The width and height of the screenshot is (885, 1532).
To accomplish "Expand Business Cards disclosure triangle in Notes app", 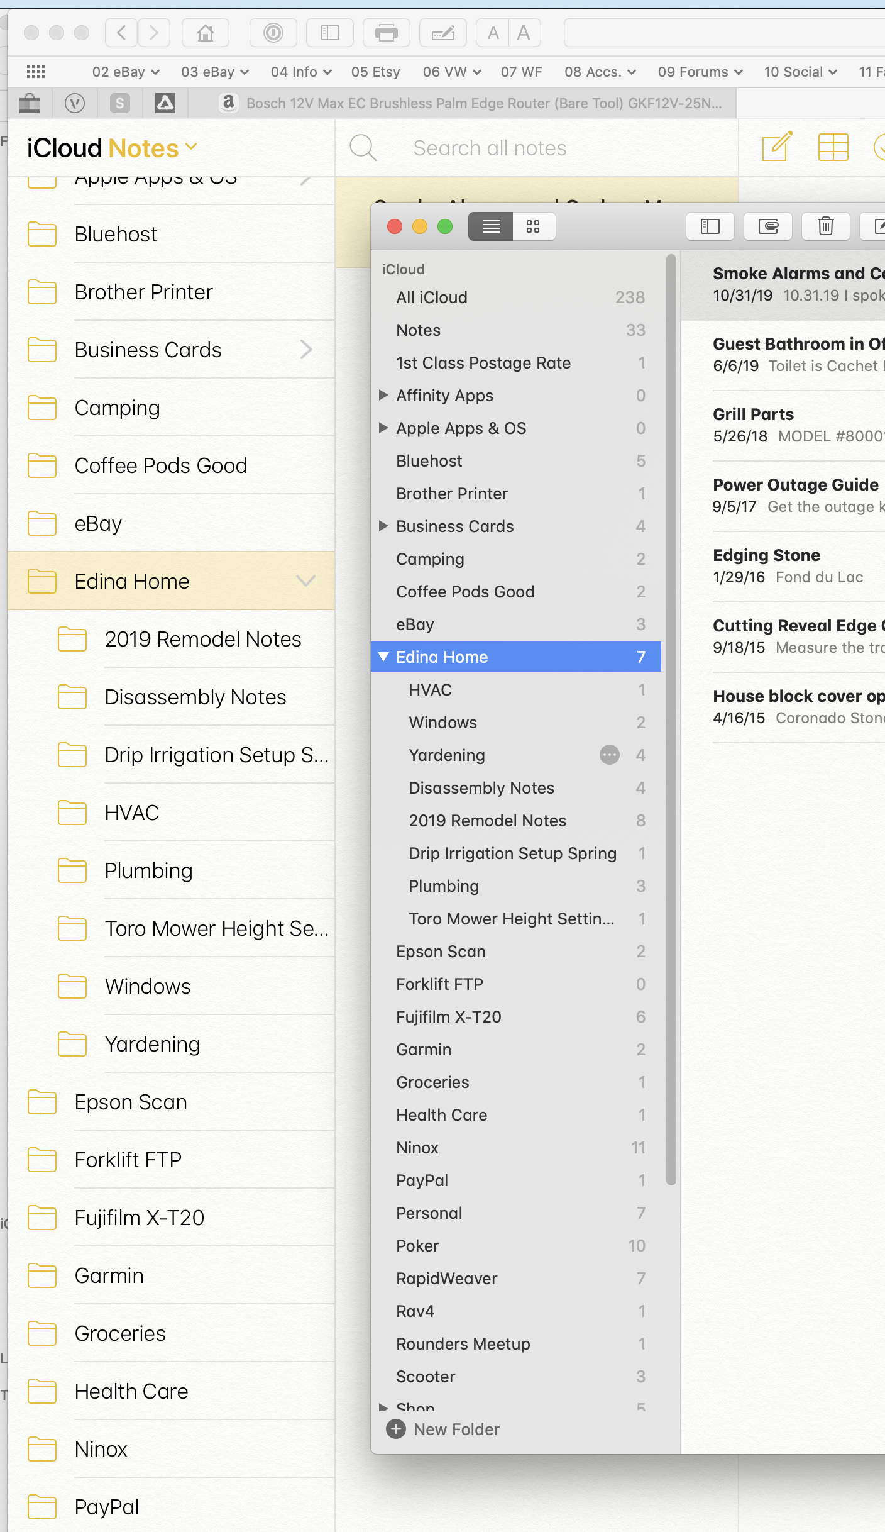I will pos(383,526).
